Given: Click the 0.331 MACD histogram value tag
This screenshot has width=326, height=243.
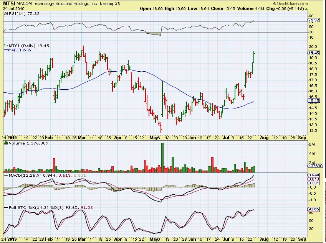Looking at the screenshot, I should pyautogui.click(x=314, y=183).
